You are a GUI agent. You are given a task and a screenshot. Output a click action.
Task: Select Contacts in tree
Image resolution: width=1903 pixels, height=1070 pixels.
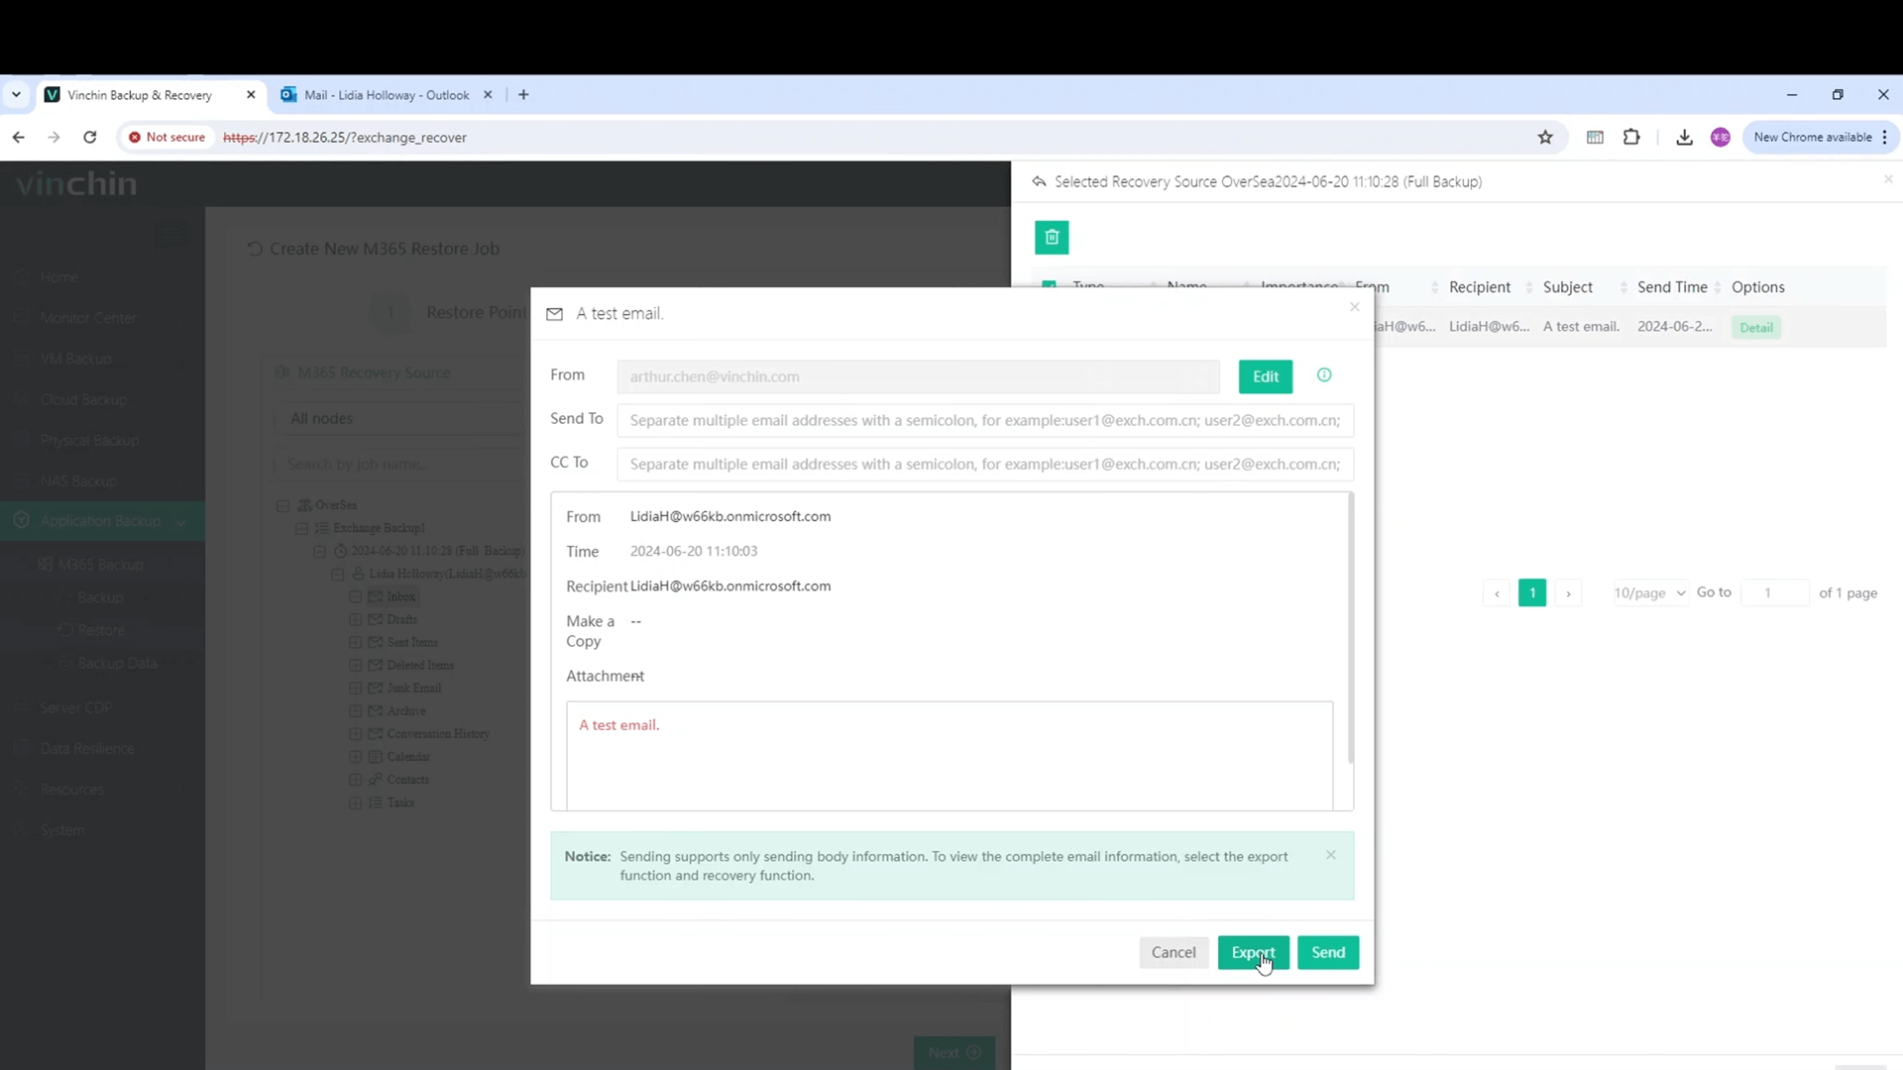point(407,780)
